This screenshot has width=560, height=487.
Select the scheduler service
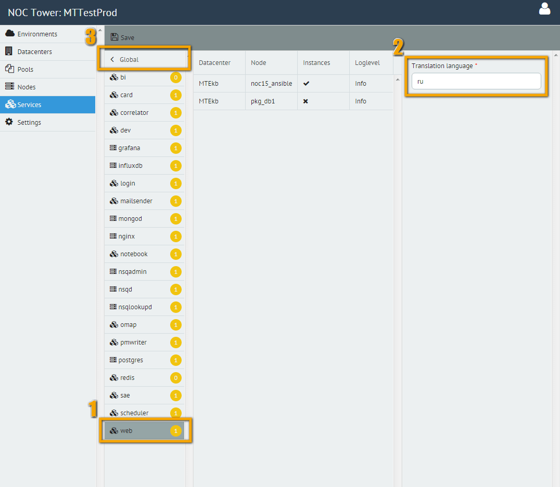coord(144,413)
